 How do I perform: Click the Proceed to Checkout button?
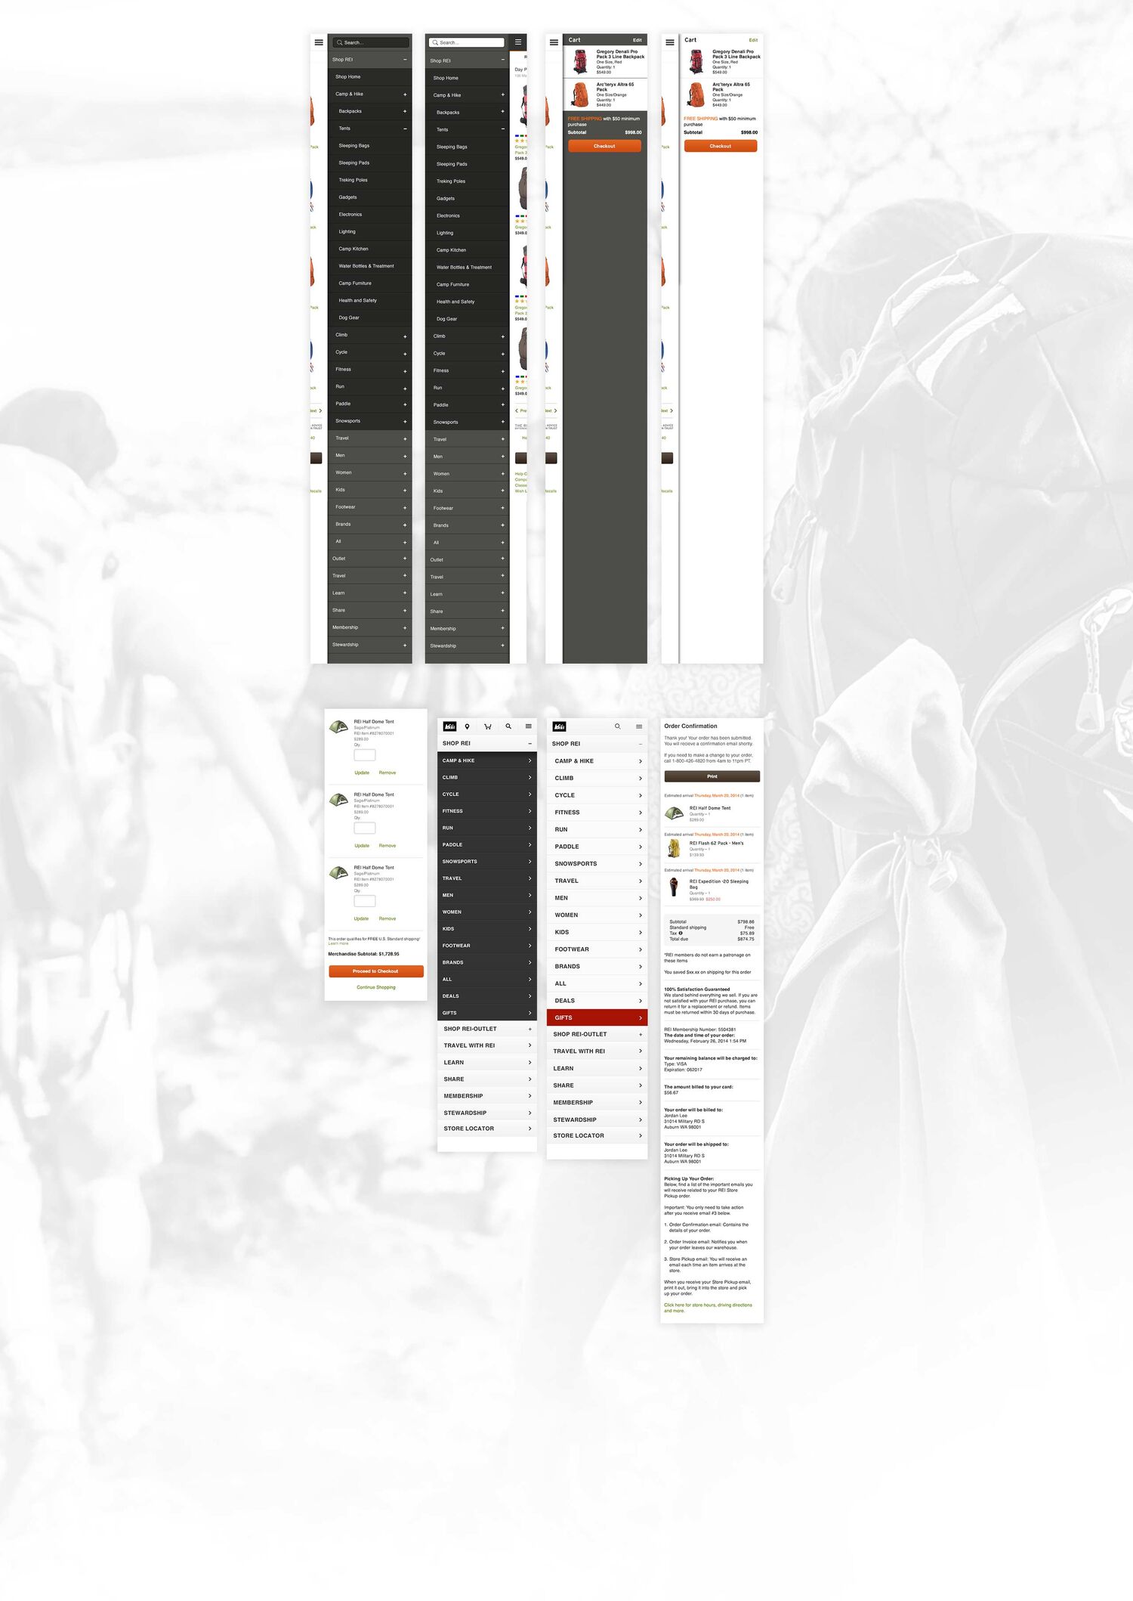pos(376,971)
